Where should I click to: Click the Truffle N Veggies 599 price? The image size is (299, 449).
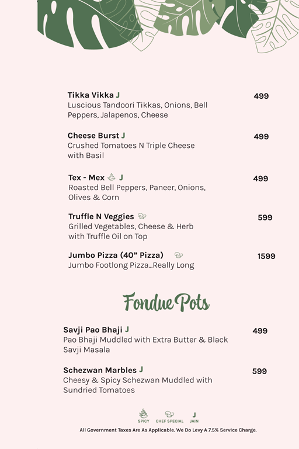[265, 217]
